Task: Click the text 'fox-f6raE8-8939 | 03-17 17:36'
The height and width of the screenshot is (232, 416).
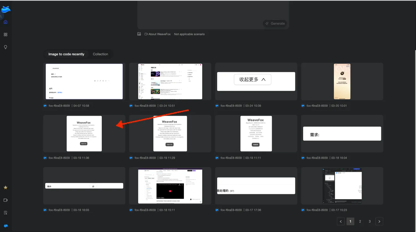Action: (241, 210)
